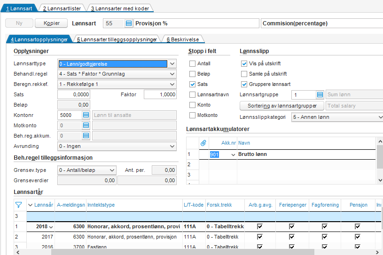Select the 2017 Lønnsår cell
Viewport: 383px width, 255px height.
pos(40,237)
